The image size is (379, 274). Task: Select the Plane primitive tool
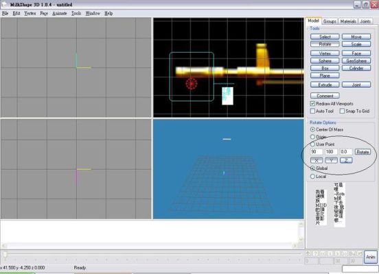pos(325,75)
